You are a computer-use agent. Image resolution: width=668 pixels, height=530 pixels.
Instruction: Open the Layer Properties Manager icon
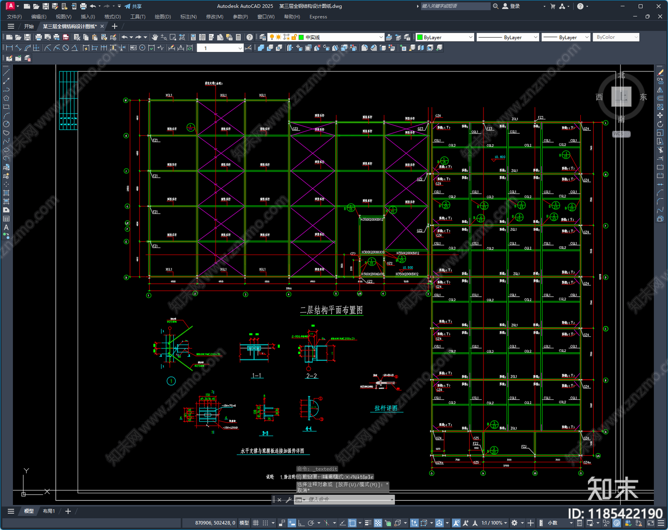[x=262, y=37]
